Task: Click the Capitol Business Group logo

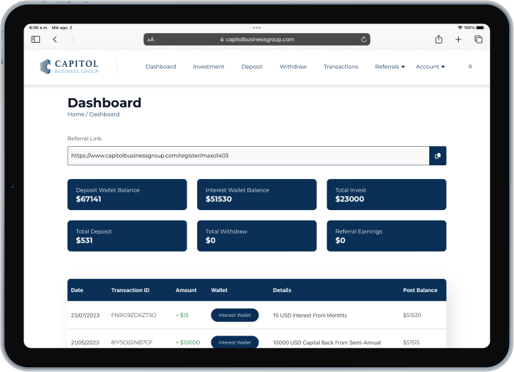Action: (70, 67)
